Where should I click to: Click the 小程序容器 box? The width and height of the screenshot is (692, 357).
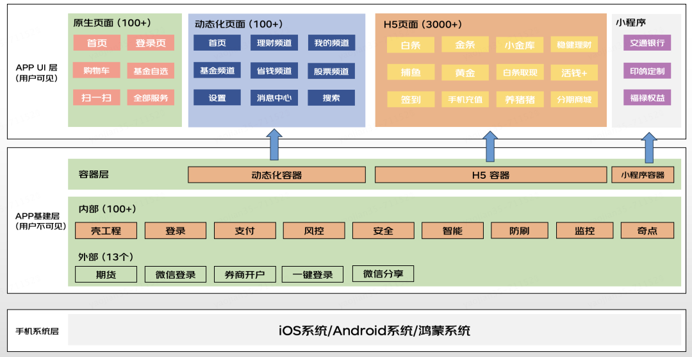[x=643, y=175]
